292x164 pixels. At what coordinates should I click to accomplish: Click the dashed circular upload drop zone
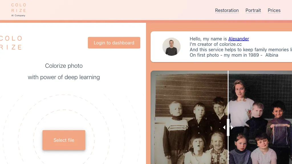click(64, 114)
